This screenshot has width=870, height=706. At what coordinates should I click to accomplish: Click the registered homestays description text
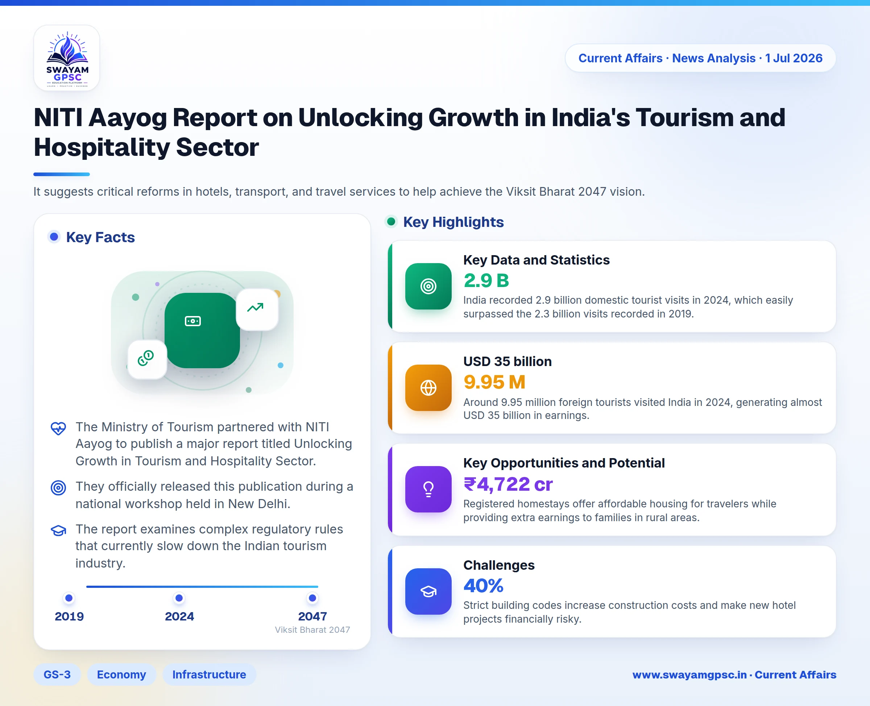[x=620, y=511]
